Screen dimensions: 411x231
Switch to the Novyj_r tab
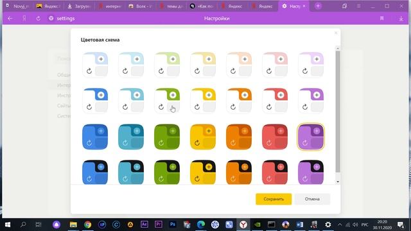(x=18, y=6)
